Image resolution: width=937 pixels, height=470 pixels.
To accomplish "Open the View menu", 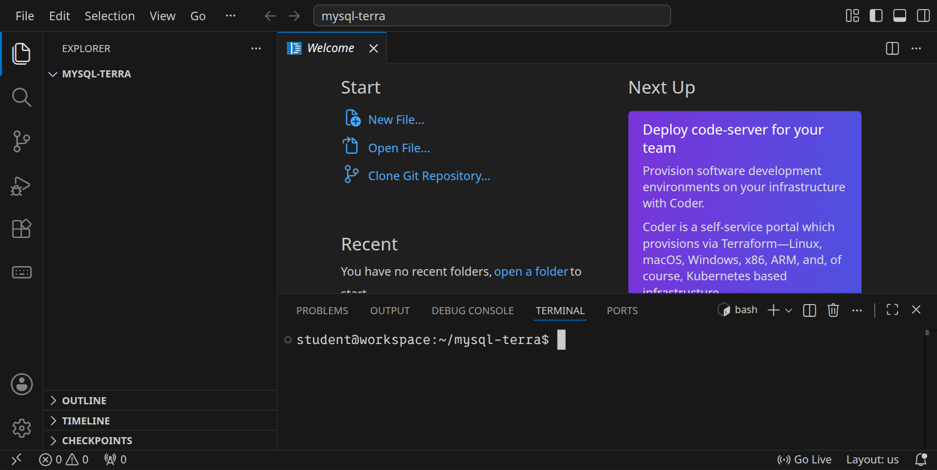I will click(x=162, y=16).
